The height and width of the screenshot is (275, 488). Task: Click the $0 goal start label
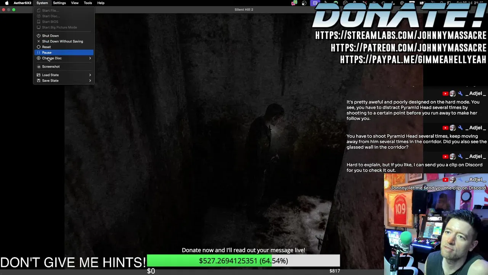151,271
